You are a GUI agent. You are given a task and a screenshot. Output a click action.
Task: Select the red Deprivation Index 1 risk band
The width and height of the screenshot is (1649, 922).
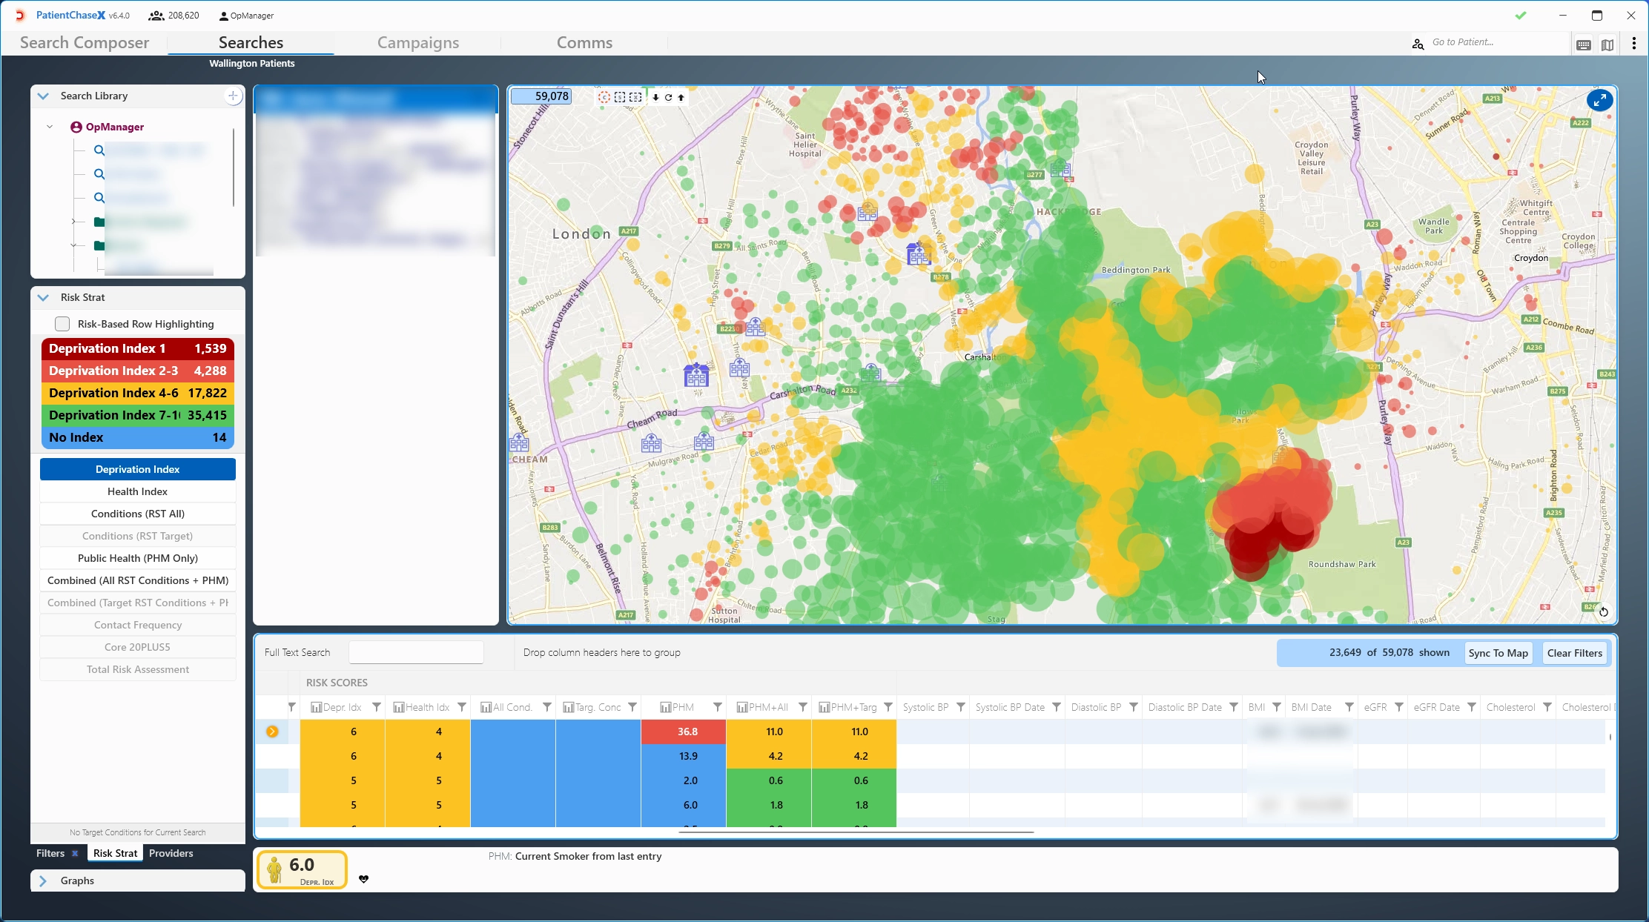click(137, 348)
